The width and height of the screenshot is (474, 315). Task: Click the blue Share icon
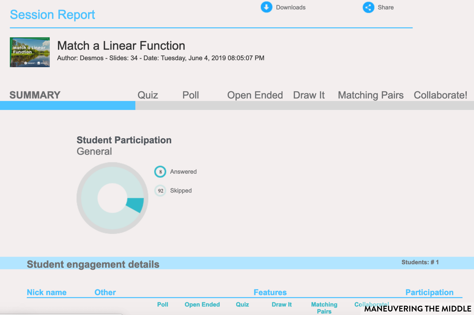[368, 7]
